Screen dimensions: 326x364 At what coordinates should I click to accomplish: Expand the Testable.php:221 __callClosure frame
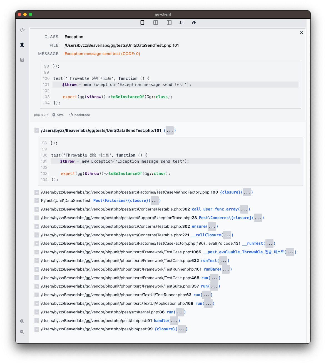[37, 235]
